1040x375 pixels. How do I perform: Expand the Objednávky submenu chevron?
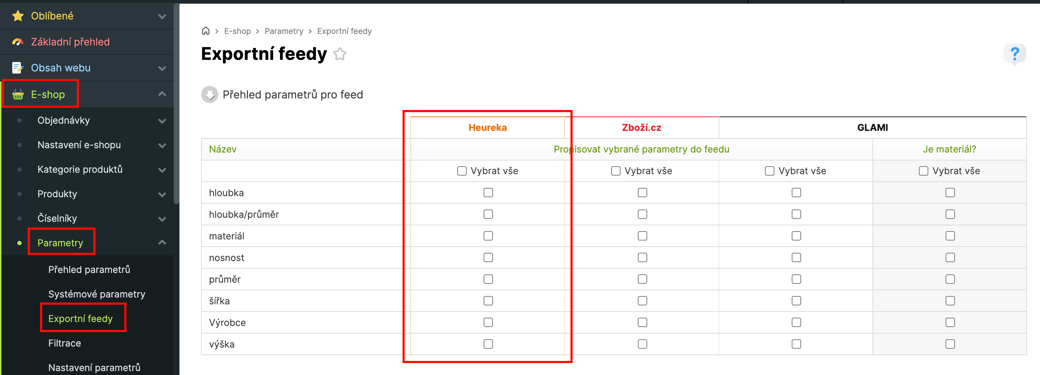162,121
